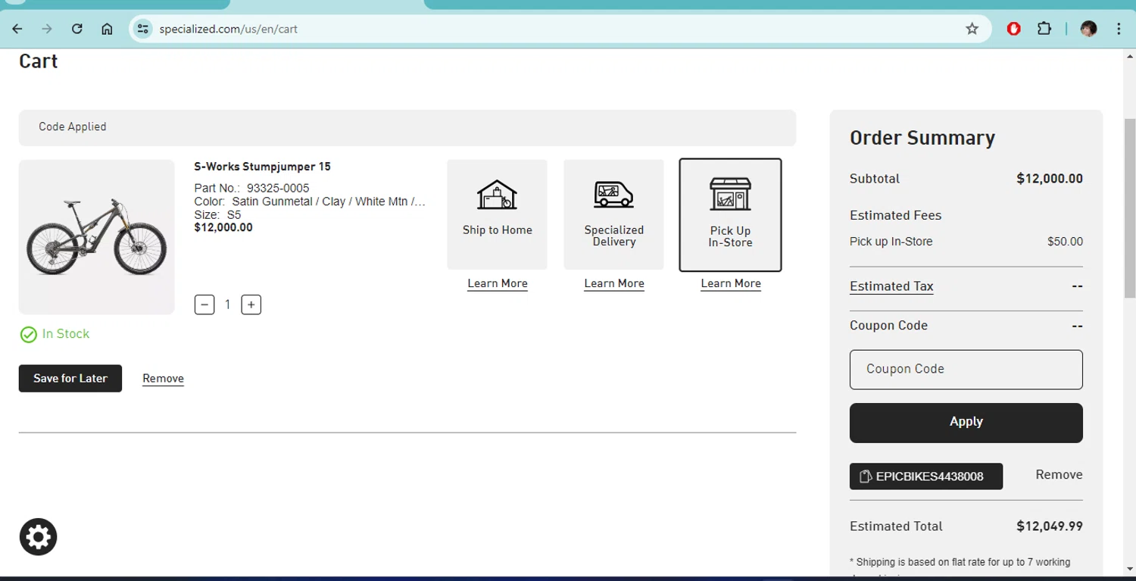The height and width of the screenshot is (581, 1136).
Task: Reload the page with the refresh icon
Action: coord(76,29)
